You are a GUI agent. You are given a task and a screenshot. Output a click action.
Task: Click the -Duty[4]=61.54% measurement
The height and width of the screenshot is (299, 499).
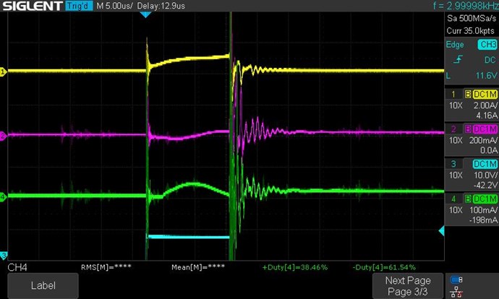click(384, 267)
